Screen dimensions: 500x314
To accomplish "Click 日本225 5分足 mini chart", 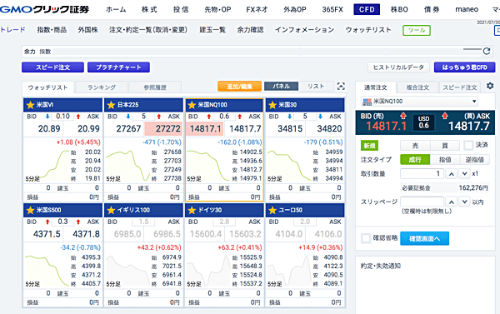I will 127,165.
